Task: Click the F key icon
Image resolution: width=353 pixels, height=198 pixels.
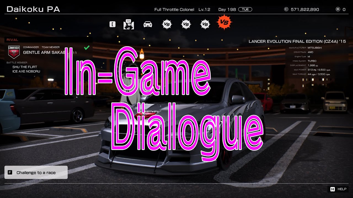Action: click(10, 172)
